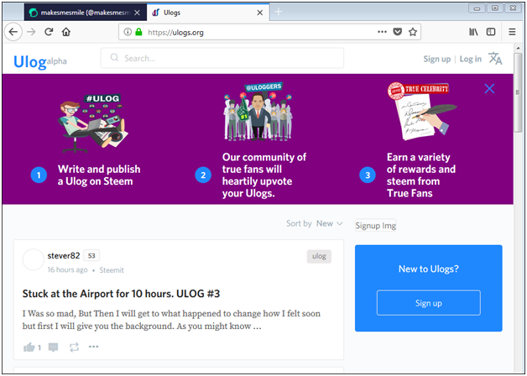View site information icon in address bar
The width and height of the screenshot is (527, 376).
tap(128, 32)
